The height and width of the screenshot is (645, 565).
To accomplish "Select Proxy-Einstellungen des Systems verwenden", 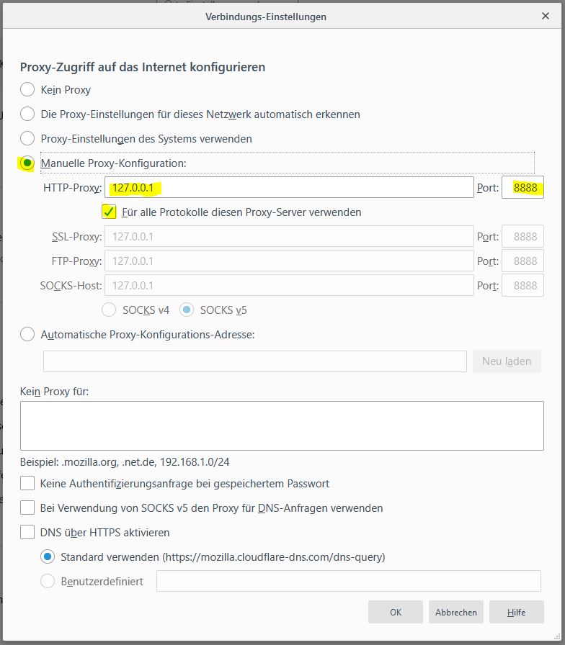I will click(27, 138).
